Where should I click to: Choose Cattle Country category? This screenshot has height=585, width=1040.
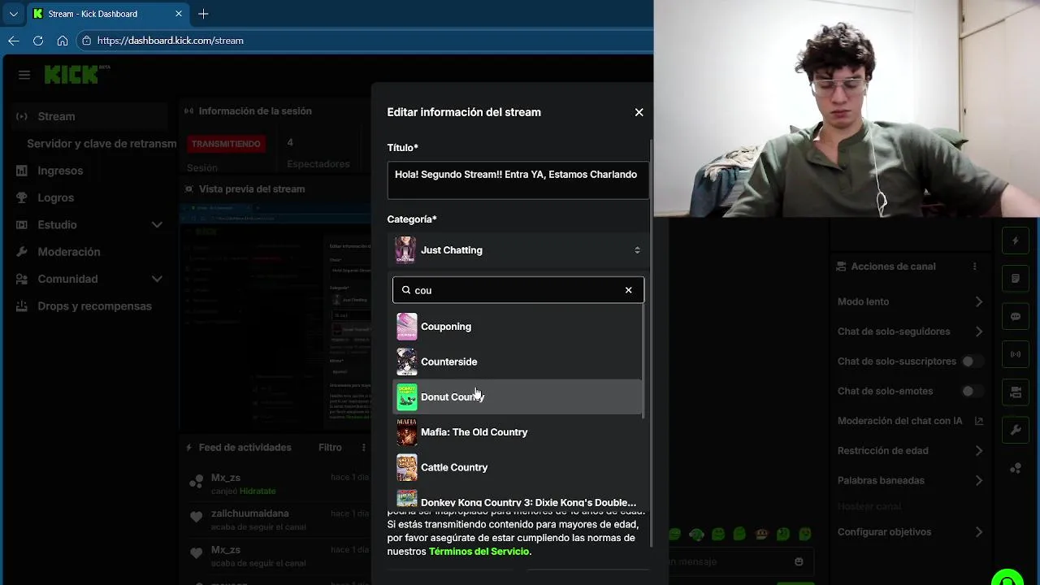point(518,467)
